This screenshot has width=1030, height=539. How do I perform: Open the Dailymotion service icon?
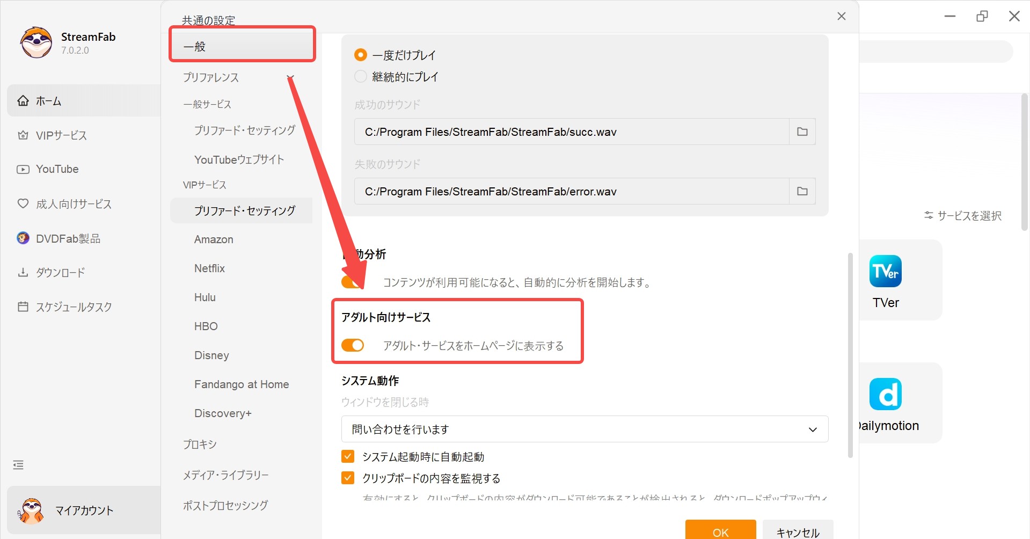click(x=886, y=394)
